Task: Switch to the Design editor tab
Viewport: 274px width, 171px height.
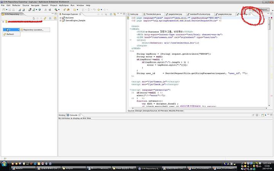Action: click(x=139, y=111)
